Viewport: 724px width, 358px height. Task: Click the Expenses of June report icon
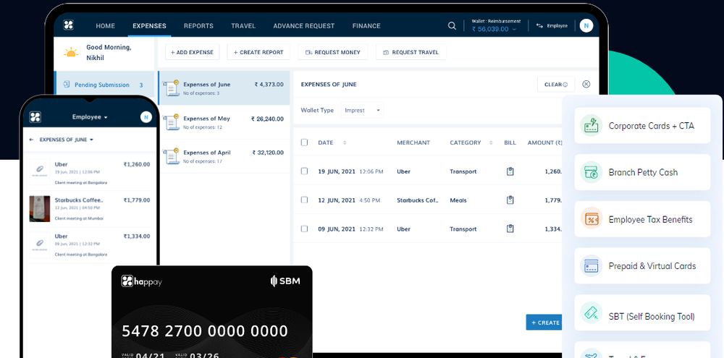172,88
